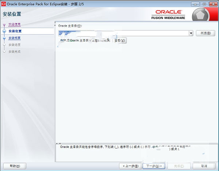Go back with the 上一步 button
This screenshot has height=171, width=219.
click(x=130, y=166)
